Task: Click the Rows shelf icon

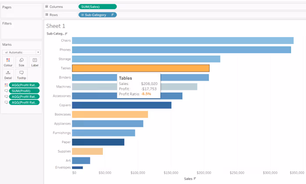Action: (47, 15)
